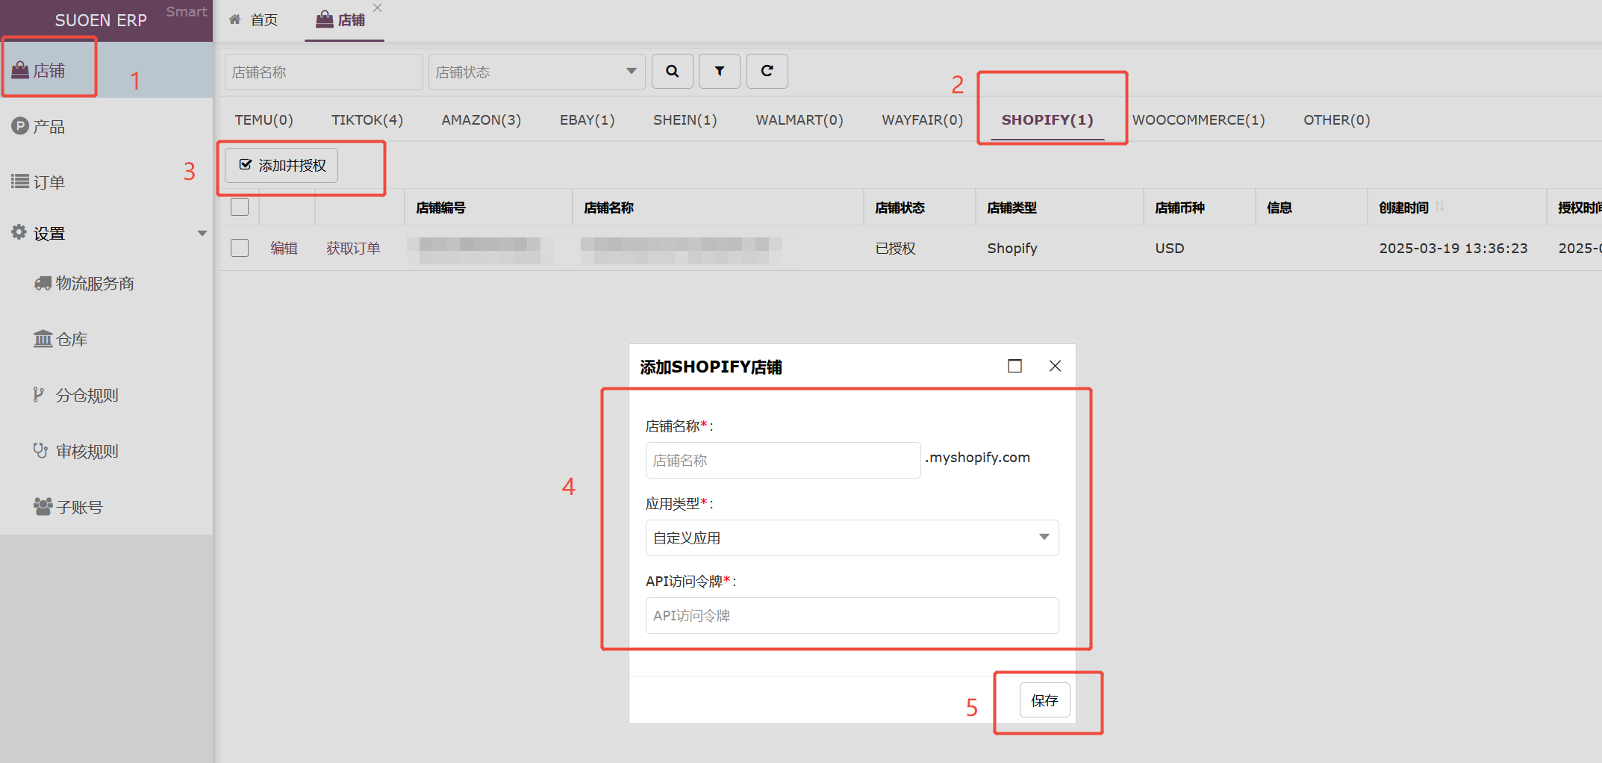Maximize the 添加SHOPIFY店铺 dialog
The image size is (1602, 763).
(1015, 366)
